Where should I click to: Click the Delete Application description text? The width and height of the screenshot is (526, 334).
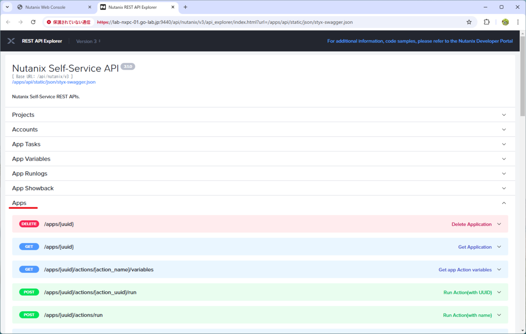[x=472, y=224]
